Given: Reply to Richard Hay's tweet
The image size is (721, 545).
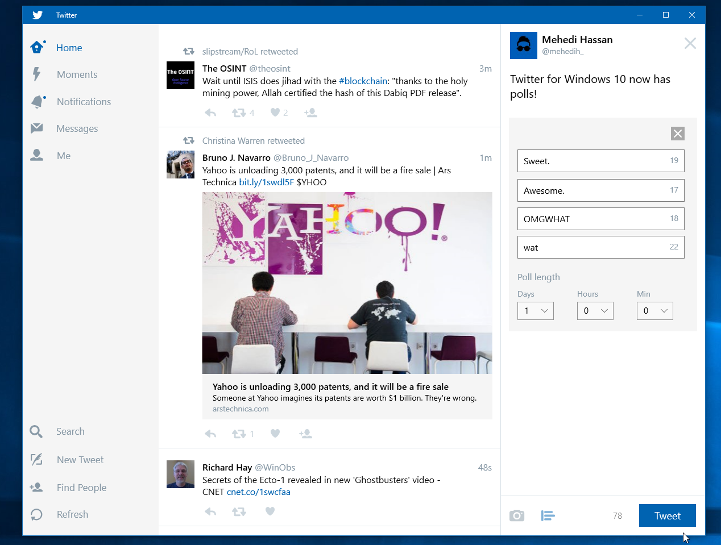Looking at the screenshot, I should click(210, 511).
